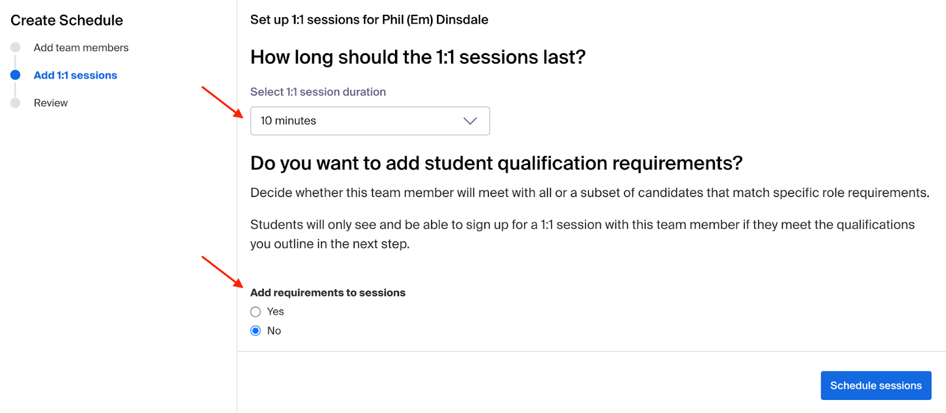The image size is (946, 413).
Task: Click the student qualification requirements heading
Action: (496, 163)
